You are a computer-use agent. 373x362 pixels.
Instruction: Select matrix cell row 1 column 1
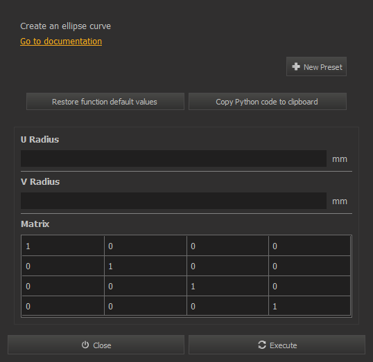click(63, 246)
